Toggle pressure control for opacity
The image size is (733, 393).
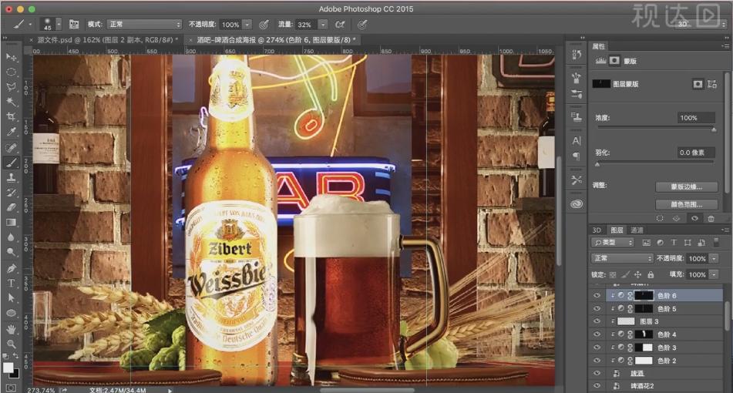pos(264,25)
